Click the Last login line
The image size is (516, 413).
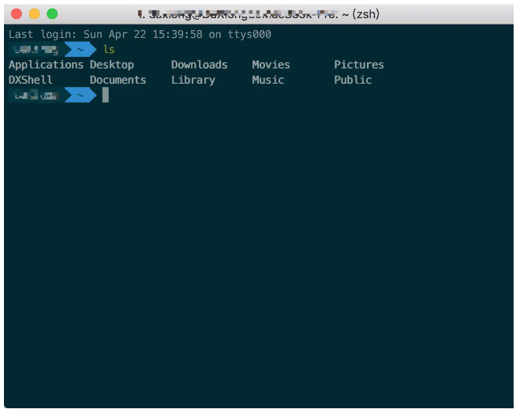pos(140,34)
